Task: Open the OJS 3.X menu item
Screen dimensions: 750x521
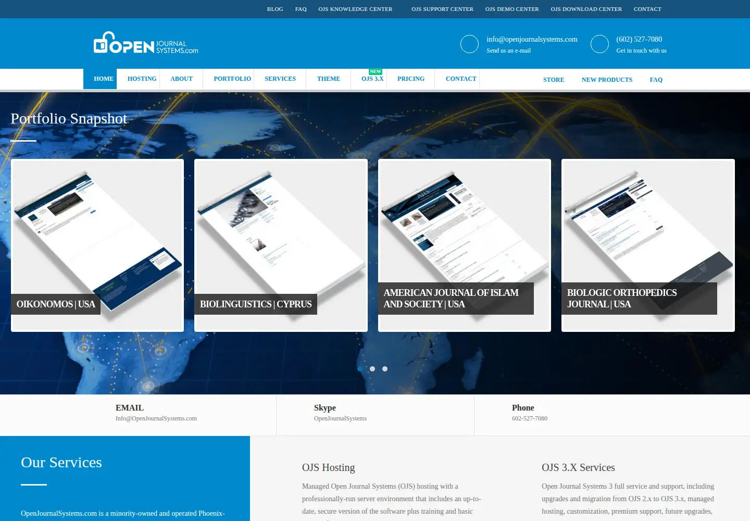Action: point(372,79)
